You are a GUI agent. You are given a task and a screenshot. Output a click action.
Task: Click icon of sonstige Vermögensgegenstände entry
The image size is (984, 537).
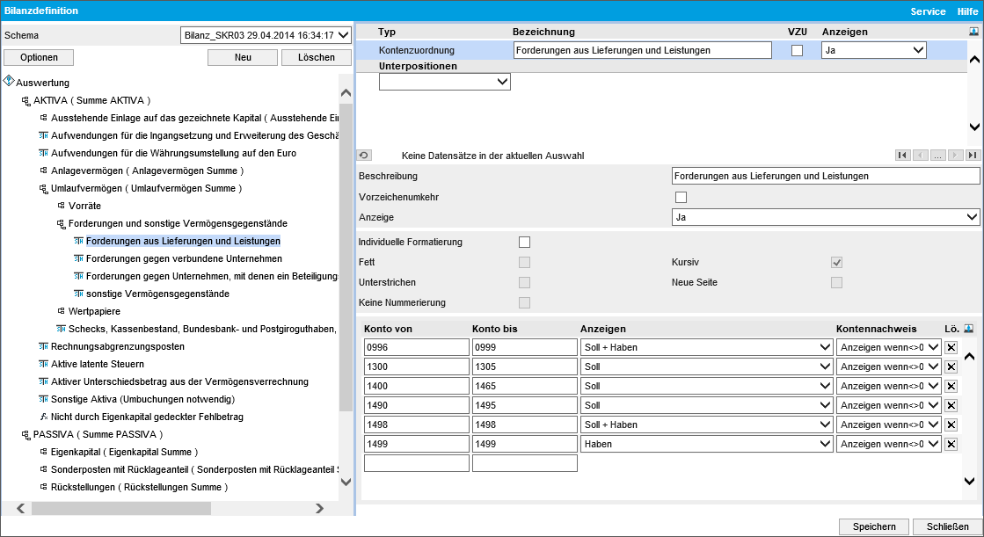(78, 293)
